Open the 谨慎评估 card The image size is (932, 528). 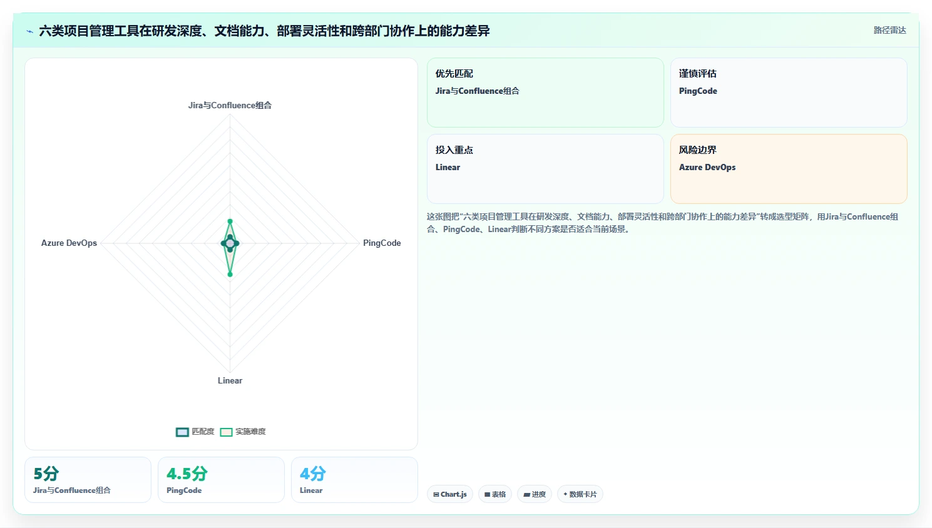coord(789,93)
